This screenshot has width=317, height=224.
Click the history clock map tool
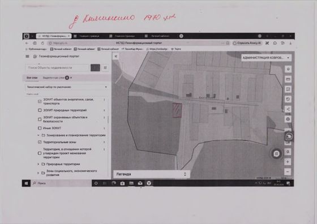(x=288, y=99)
